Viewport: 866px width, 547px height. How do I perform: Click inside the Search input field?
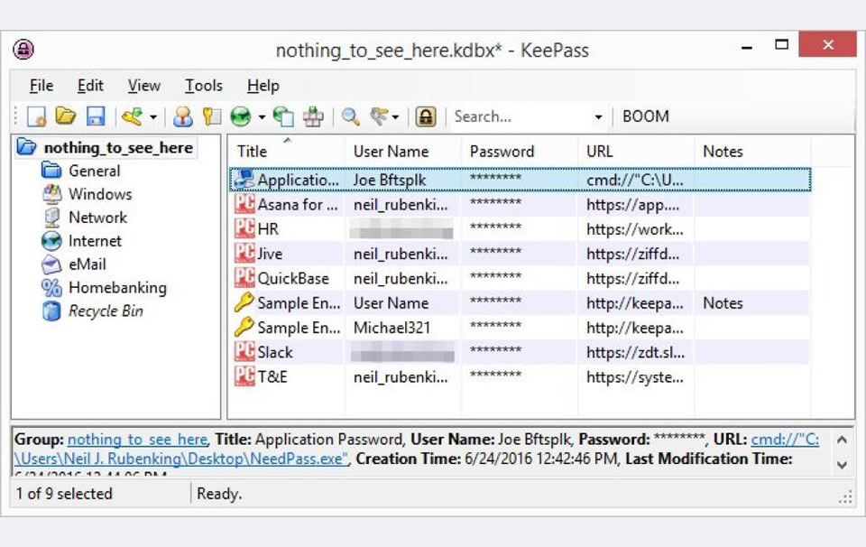tap(521, 116)
